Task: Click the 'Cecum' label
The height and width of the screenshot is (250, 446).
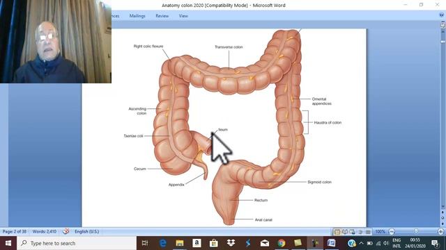Action: click(139, 169)
